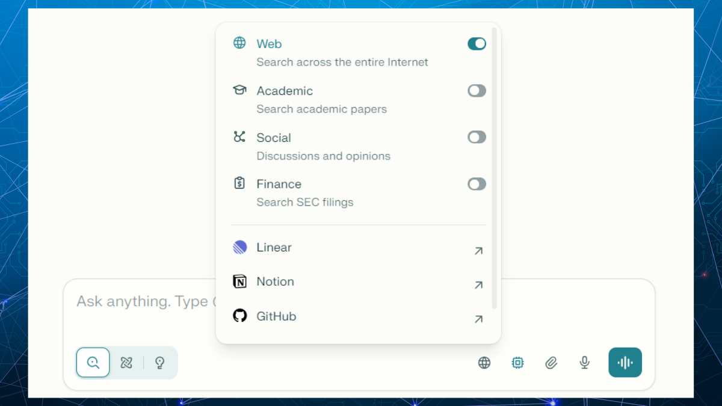Click the Search mode magnifier icon
Screen dimensions: 722x406
pyautogui.click(x=93, y=363)
